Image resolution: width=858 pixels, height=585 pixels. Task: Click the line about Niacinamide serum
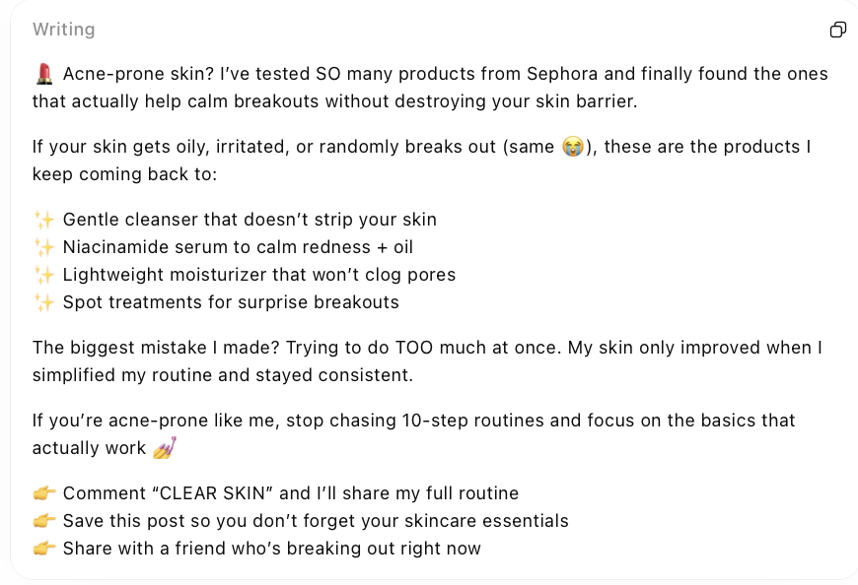238,247
